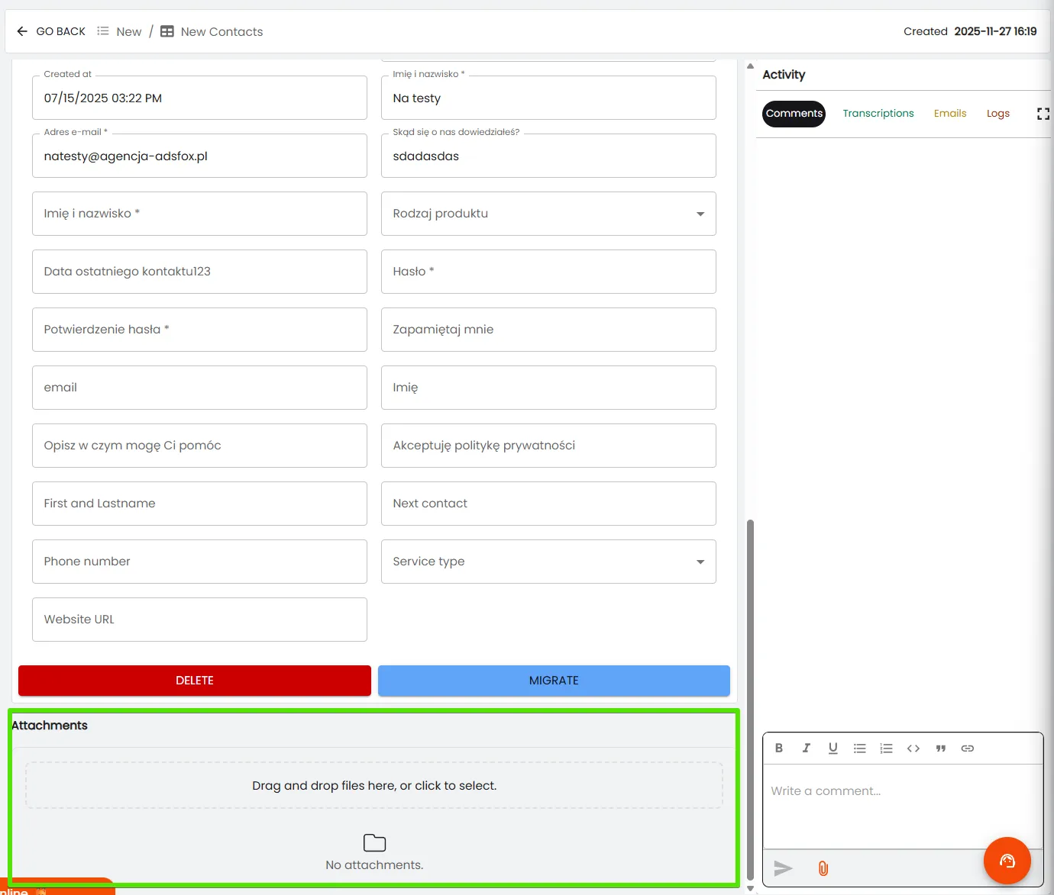The height and width of the screenshot is (895, 1054).
Task: Insert bulleted list in comment
Action: (x=860, y=748)
